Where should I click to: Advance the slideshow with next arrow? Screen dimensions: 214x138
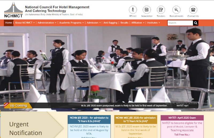pos(210,68)
